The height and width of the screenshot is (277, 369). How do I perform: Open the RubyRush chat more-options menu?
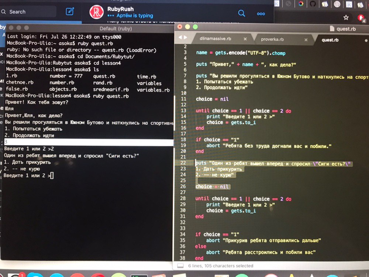pos(261,14)
